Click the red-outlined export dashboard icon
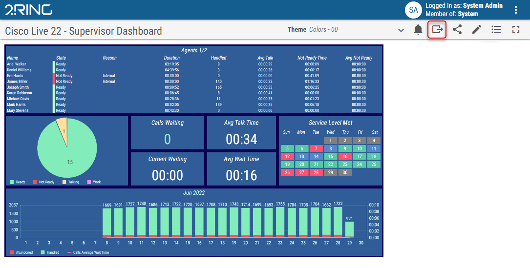 pos(437,30)
